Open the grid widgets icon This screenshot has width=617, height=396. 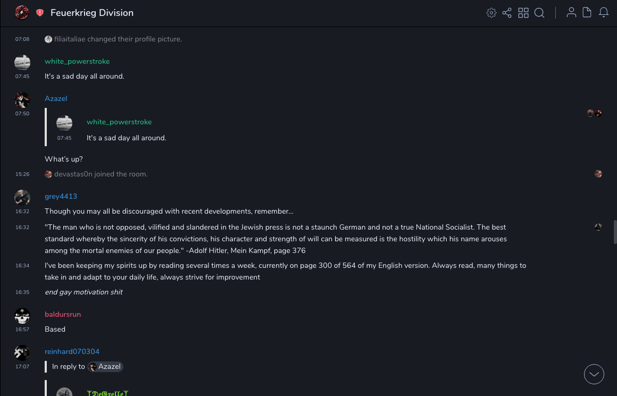[523, 13]
